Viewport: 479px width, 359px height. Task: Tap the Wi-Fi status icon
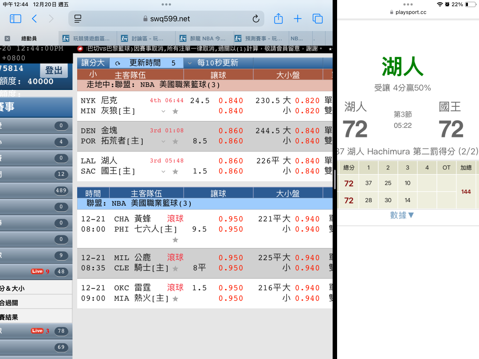pyautogui.click(x=440, y=4)
